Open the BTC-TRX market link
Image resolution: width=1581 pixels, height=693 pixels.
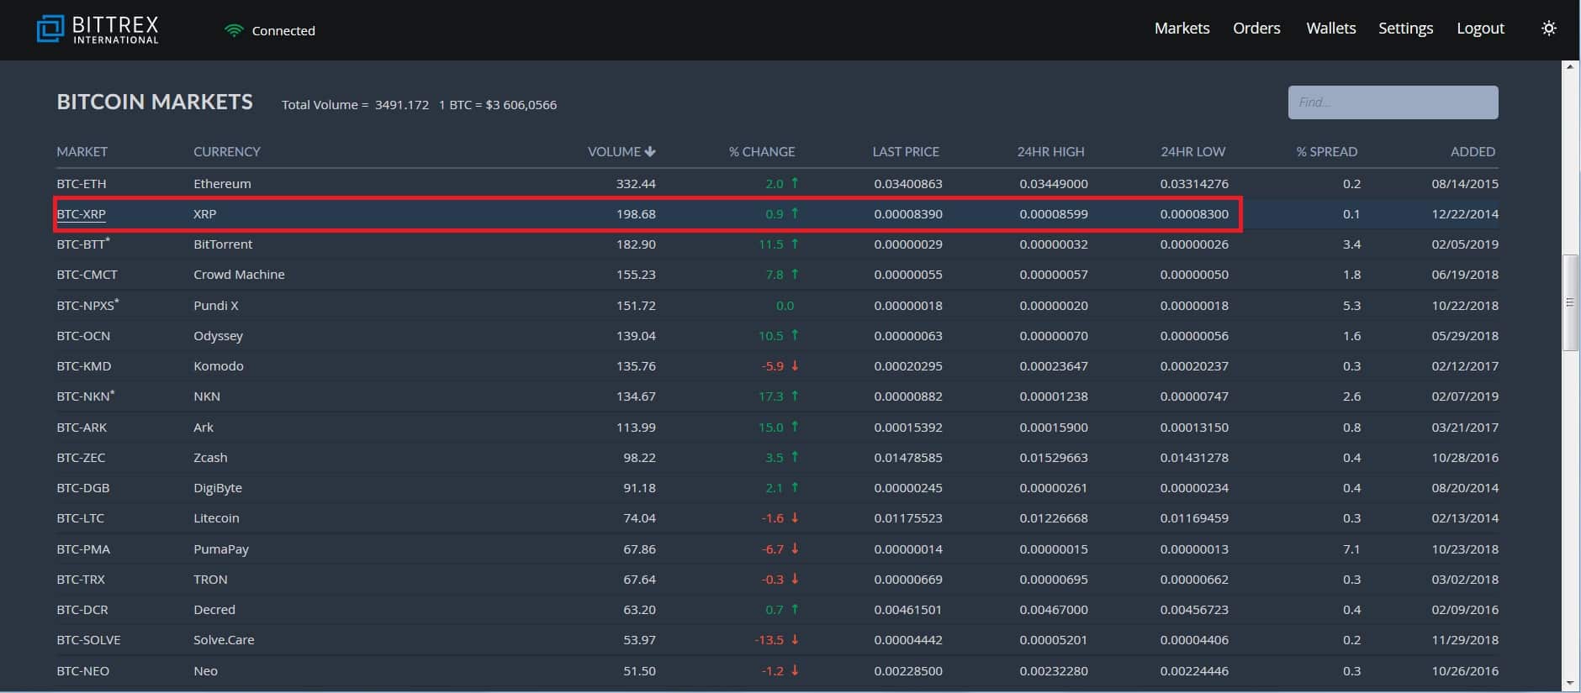point(81,580)
